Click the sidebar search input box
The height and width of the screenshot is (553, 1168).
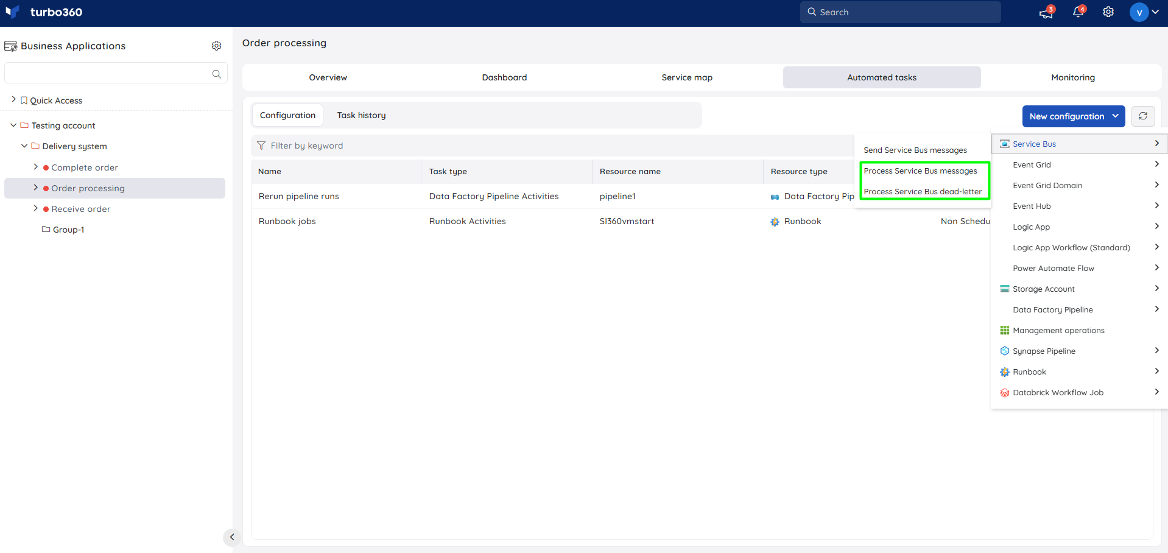[116, 73]
